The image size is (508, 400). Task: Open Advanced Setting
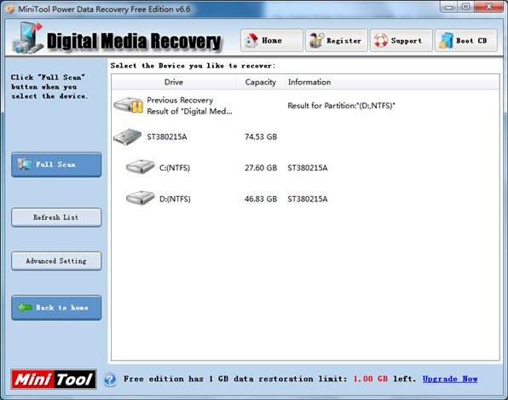[x=56, y=261]
